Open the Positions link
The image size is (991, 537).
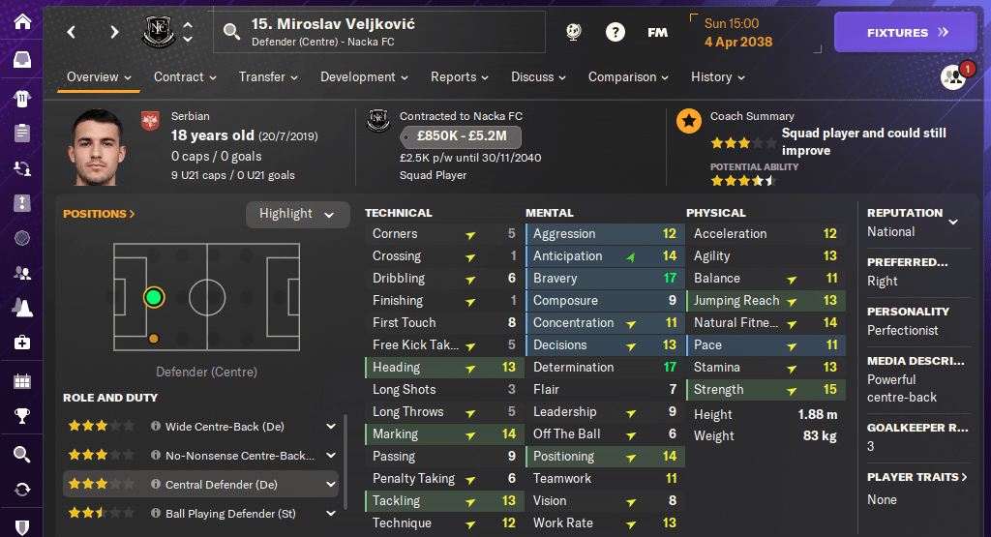(x=99, y=214)
